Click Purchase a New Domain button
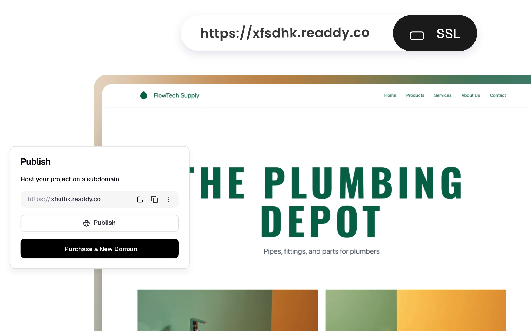The width and height of the screenshot is (531, 331). pos(99,249)
